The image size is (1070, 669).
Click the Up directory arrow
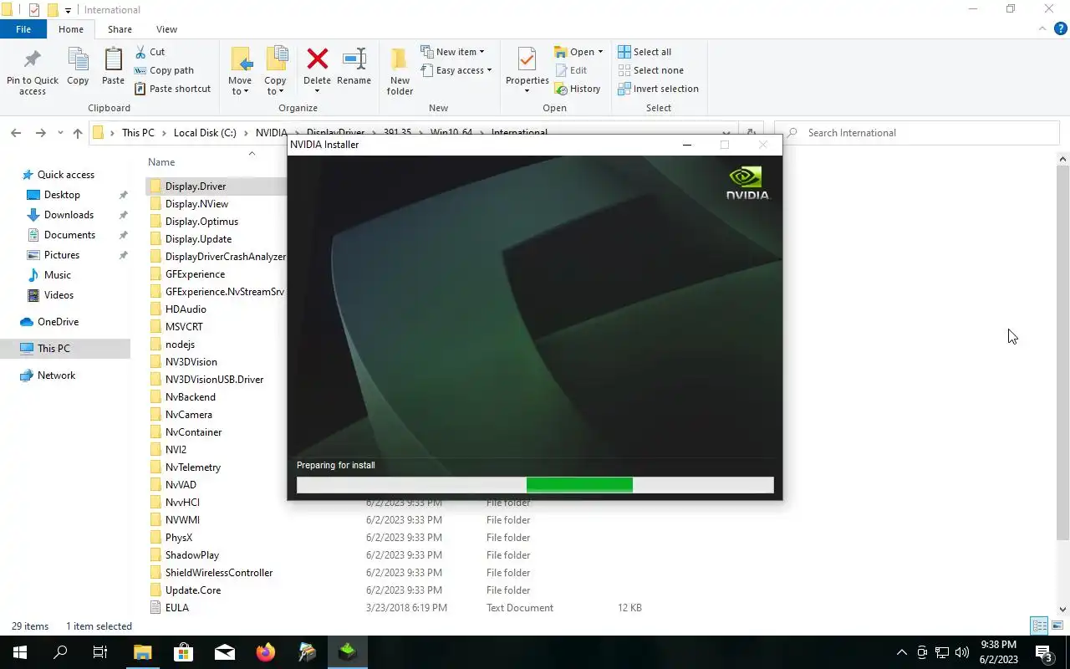tap(78, 133)
